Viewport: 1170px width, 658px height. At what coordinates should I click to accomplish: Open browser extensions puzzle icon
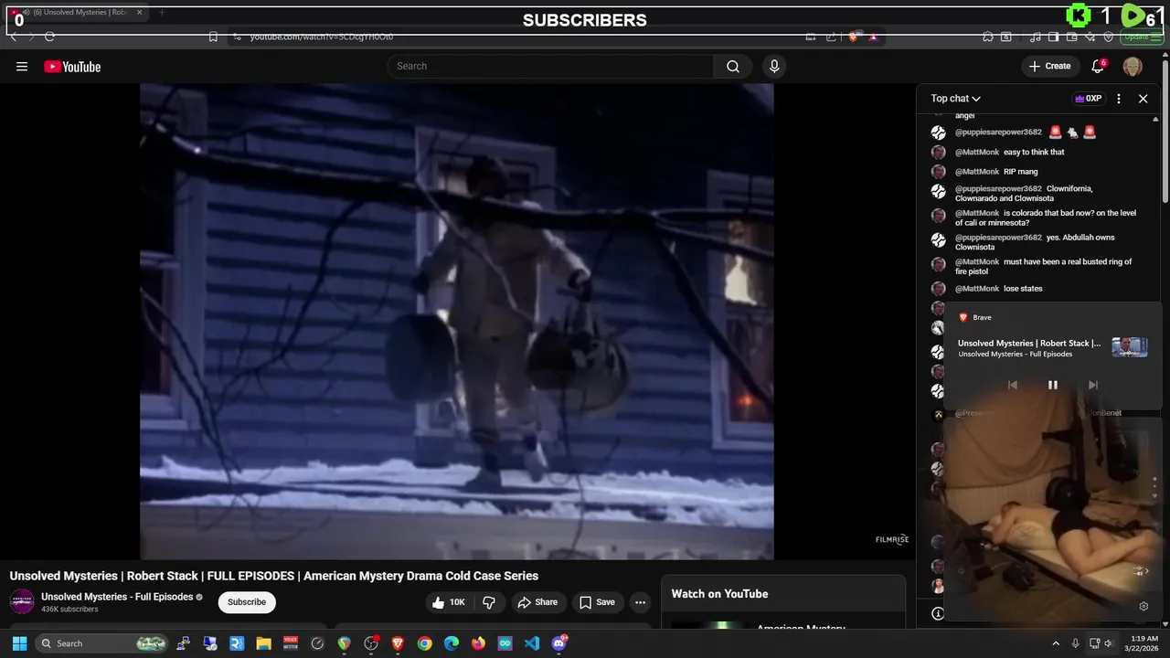click(988, 37)
